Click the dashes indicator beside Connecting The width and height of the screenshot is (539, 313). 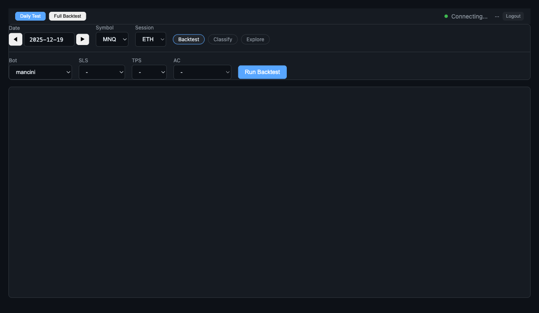pyautogui.click(x=497, y=16)
